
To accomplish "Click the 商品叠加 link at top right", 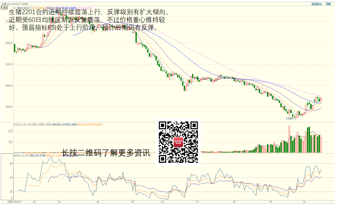I will (316, 4).
